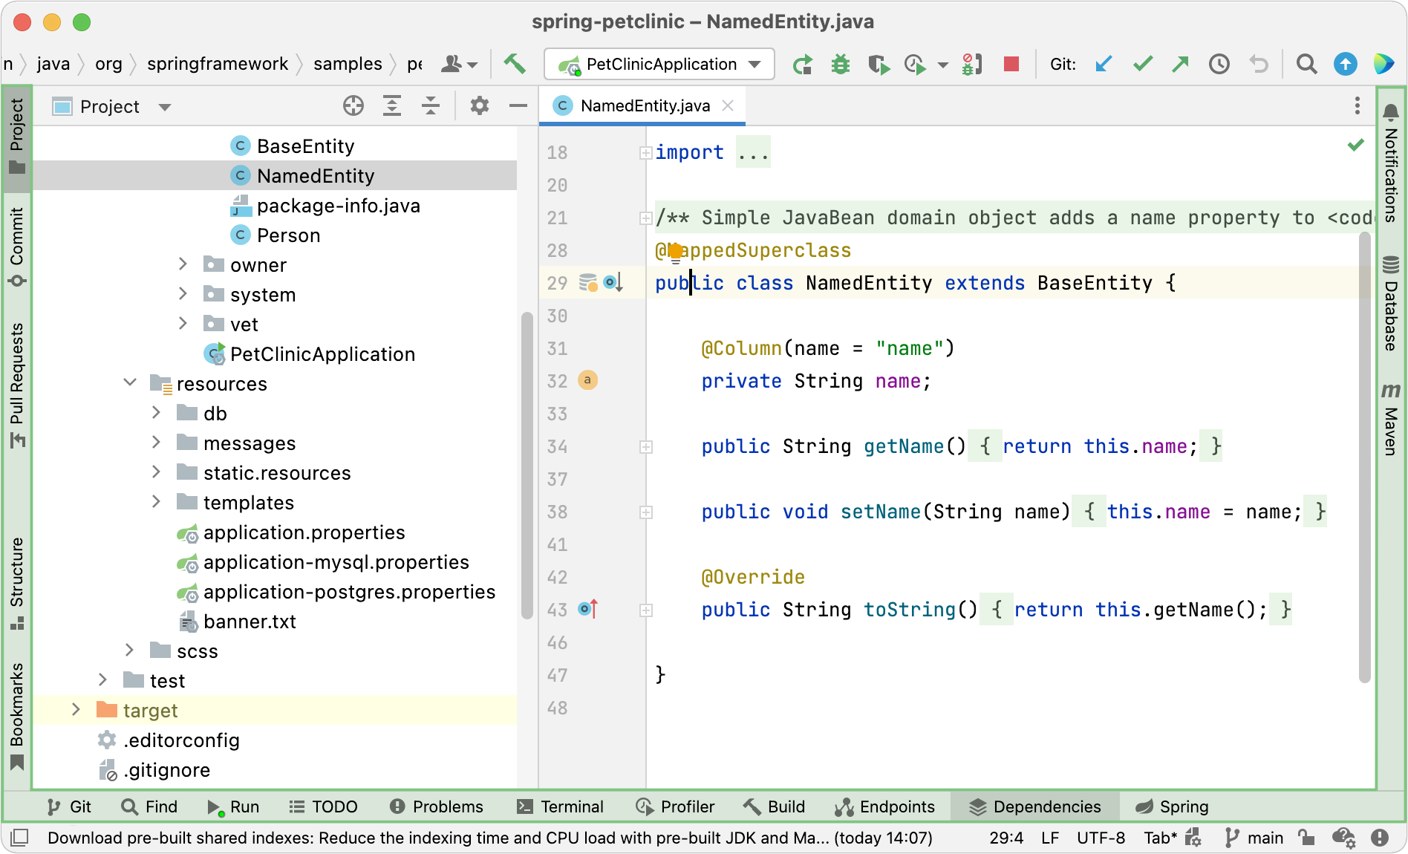
Task: Toggle the Pull Requests tool window
Action: tap(16, 386)
